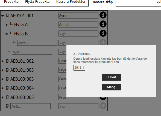Switch to Flytta Produkter tab

click(x=38, y=2)
